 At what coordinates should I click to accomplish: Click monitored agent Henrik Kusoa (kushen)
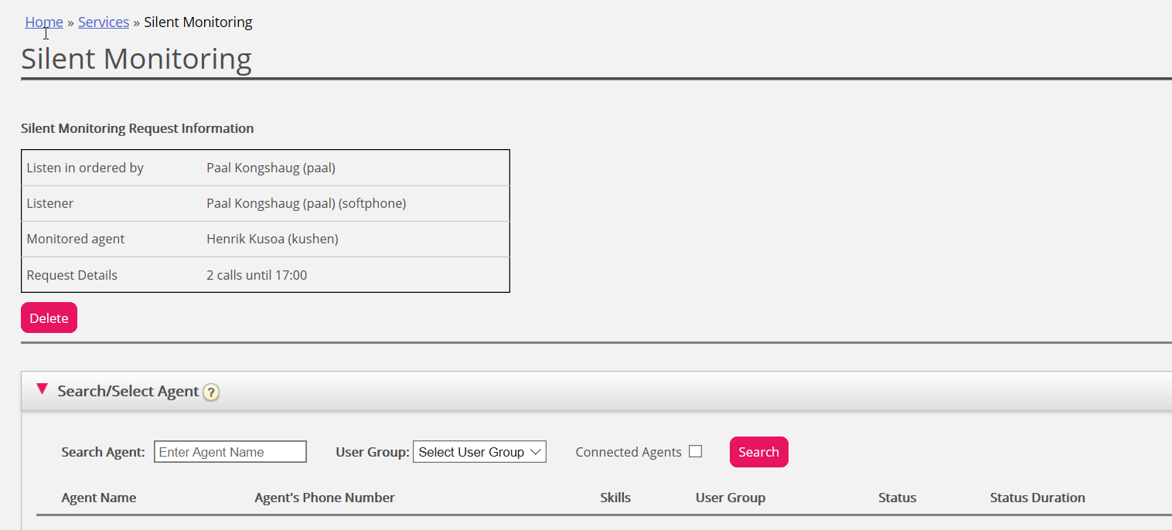pyautogui.click(x=272, y=239)
